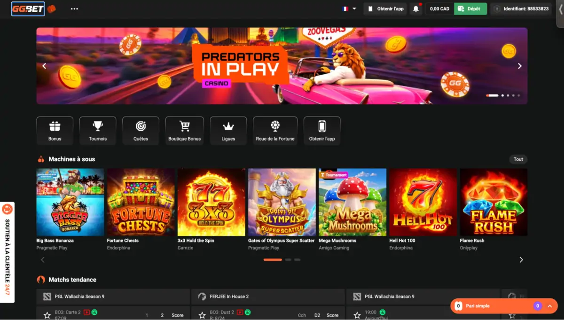Open the Soutien à la clientèle 24/7 tab

(x=7, y=252)
